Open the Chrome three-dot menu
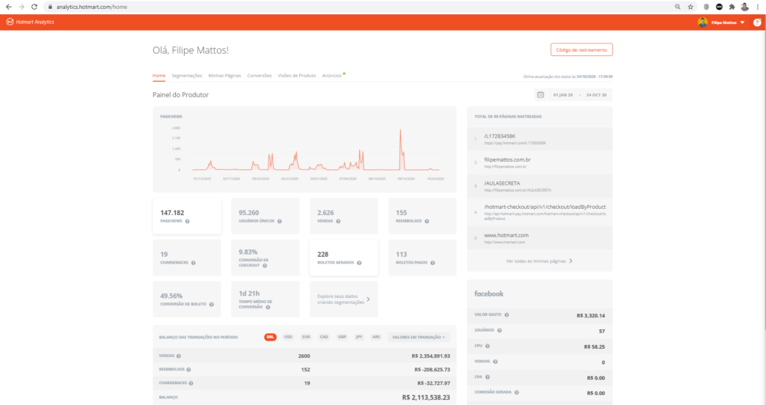This screenshot has height=405, width=766. coord(758,7)
